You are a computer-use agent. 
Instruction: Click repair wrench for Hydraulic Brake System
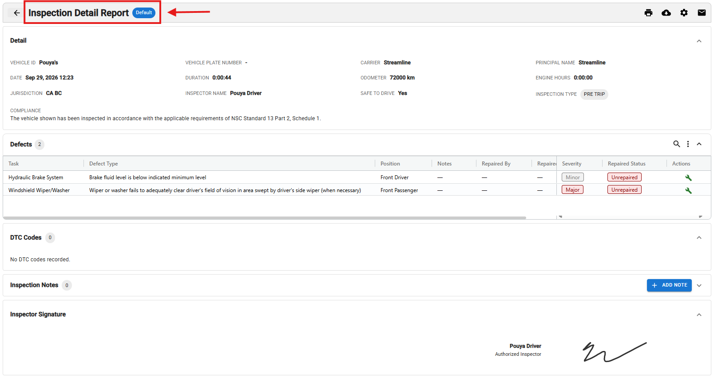point(688,177)
